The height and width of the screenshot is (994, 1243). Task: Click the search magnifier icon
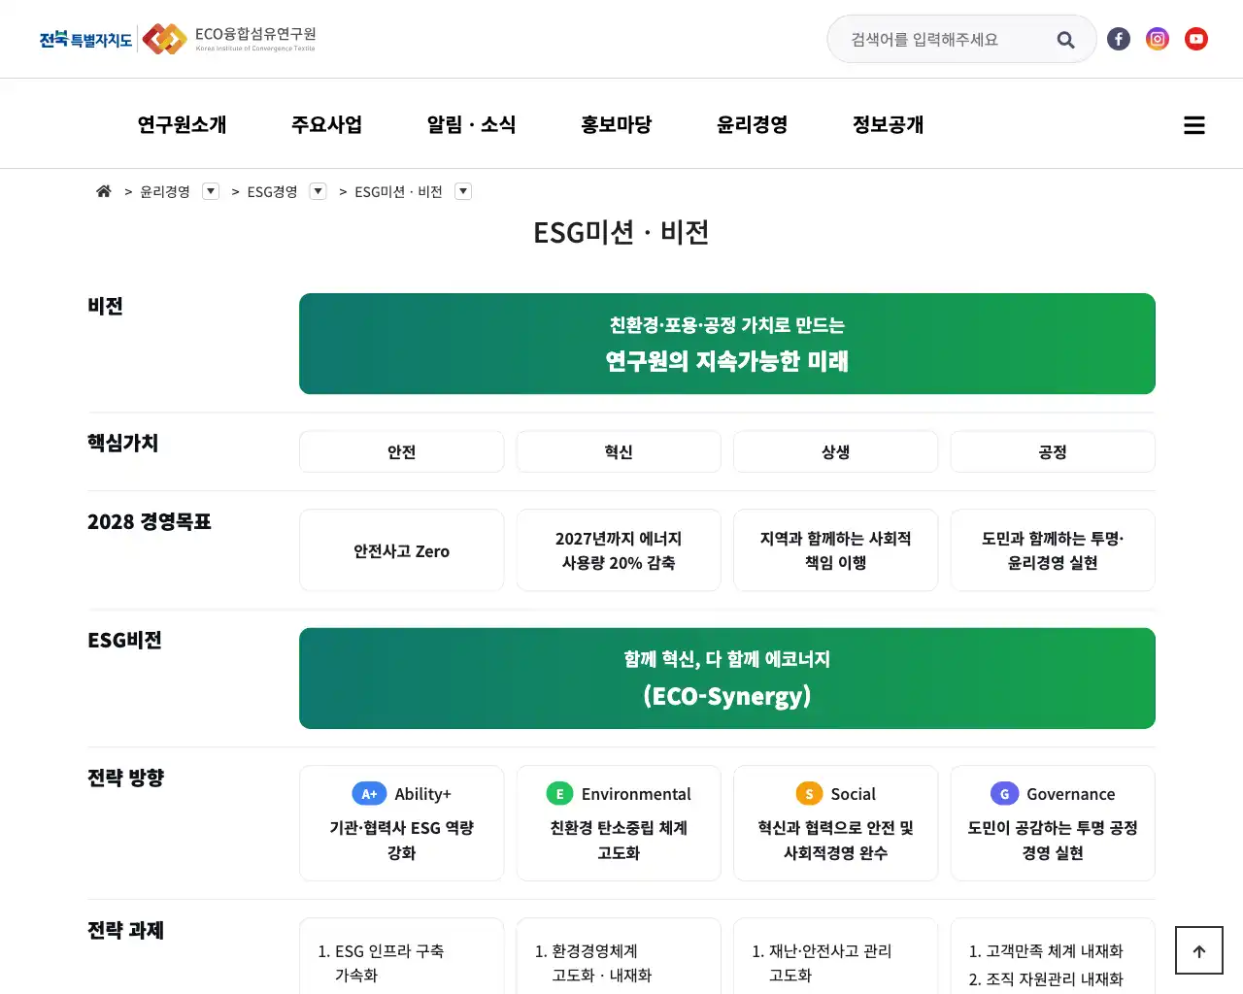click(1065, 40)
